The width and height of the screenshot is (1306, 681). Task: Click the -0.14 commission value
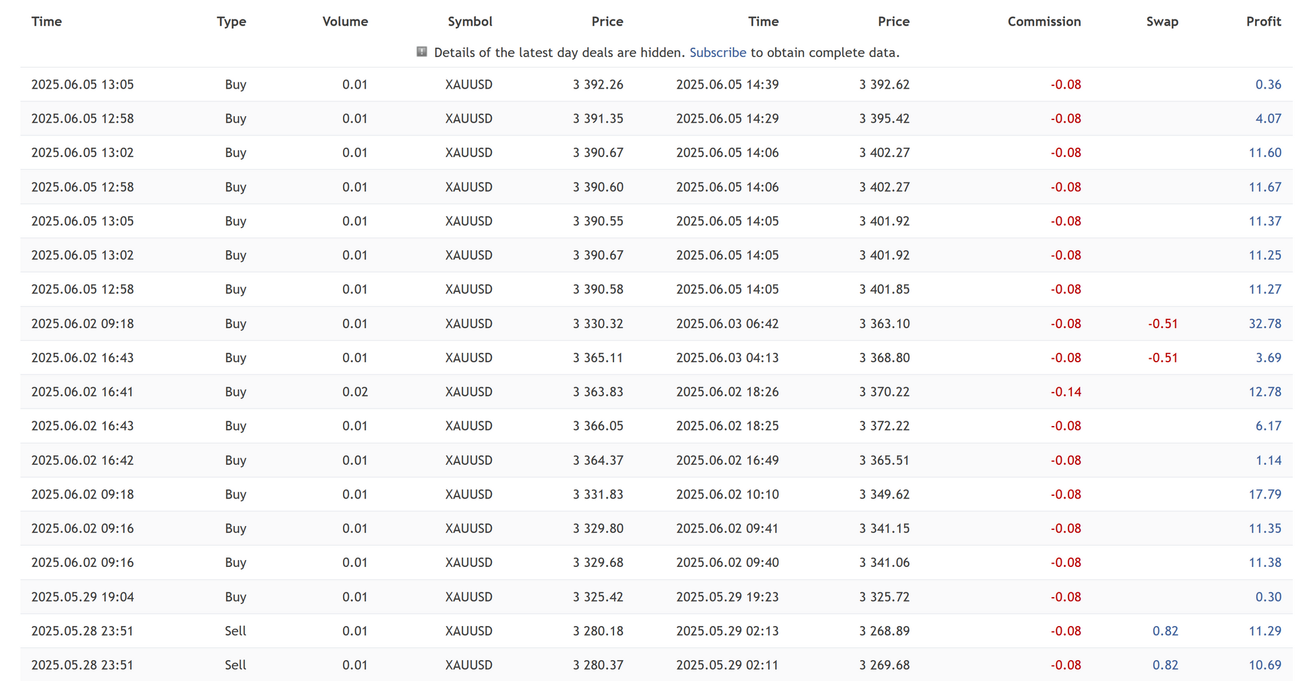coord(1065,392)
